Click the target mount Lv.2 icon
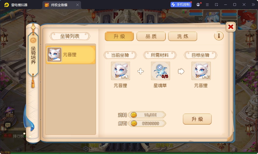258x154 pixels. click(201, 71)
